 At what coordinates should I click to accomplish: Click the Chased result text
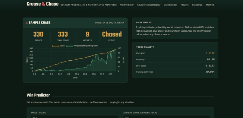tap(112, 34)
